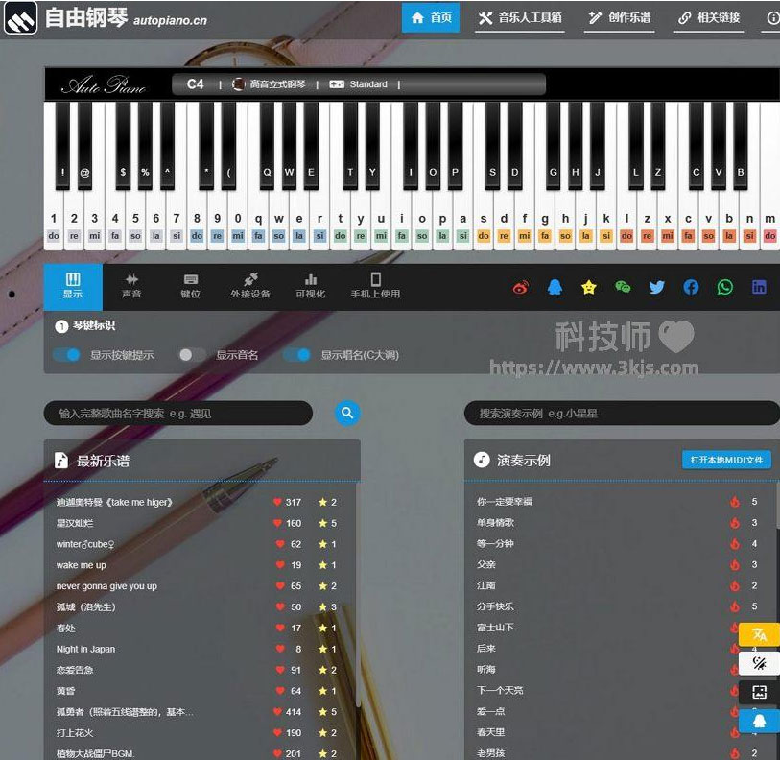The image size is (780, 760).
Task: Enable the 显示音名 switch
Action: point(193,355)
